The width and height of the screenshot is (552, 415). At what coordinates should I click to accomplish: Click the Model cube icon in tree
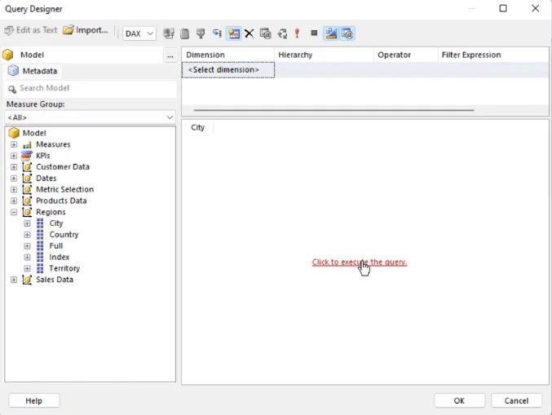click(x=14, y=133)
